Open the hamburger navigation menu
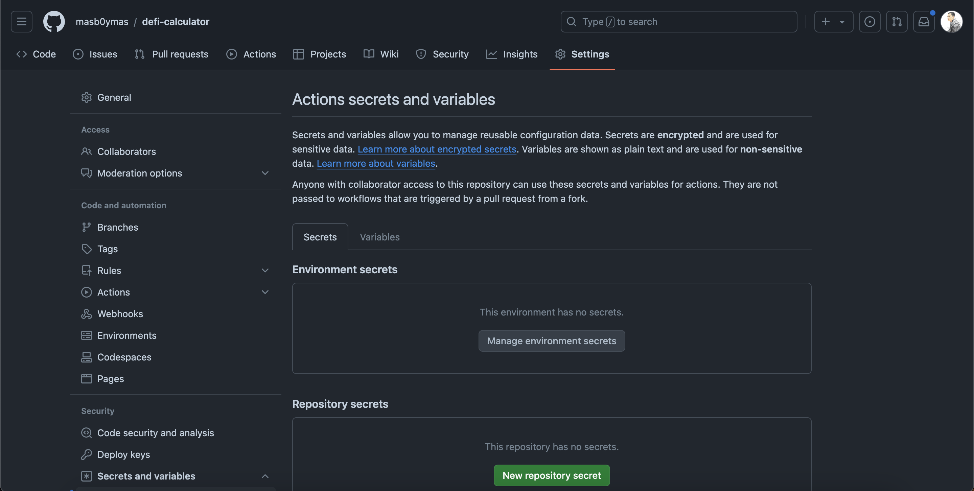Image resolution: width=974 pixels, height=491 pixels. pyautogui.click(x=22, y=22)
